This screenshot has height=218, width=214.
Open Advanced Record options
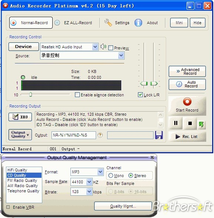pyautogui.click(x=187, y=71)
